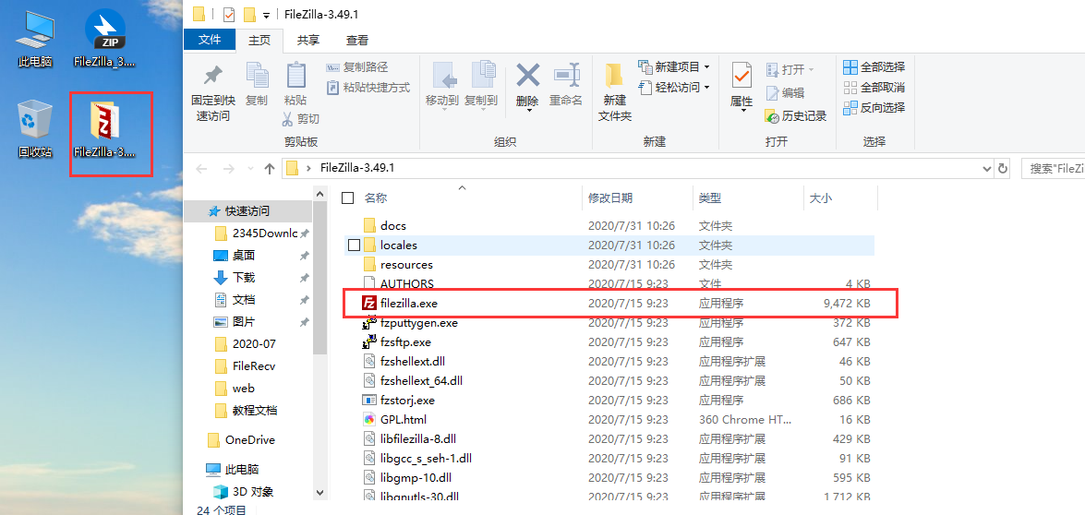Screen dimensions: 1085x515
Task: Click the red X Delete icon
Action: point(528,76)
